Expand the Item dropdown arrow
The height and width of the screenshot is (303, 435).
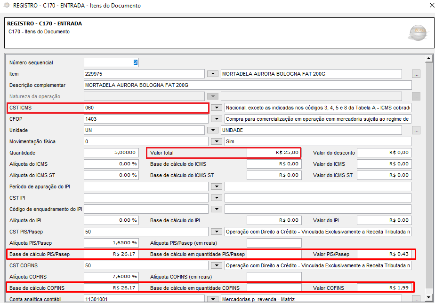point(214,74)
